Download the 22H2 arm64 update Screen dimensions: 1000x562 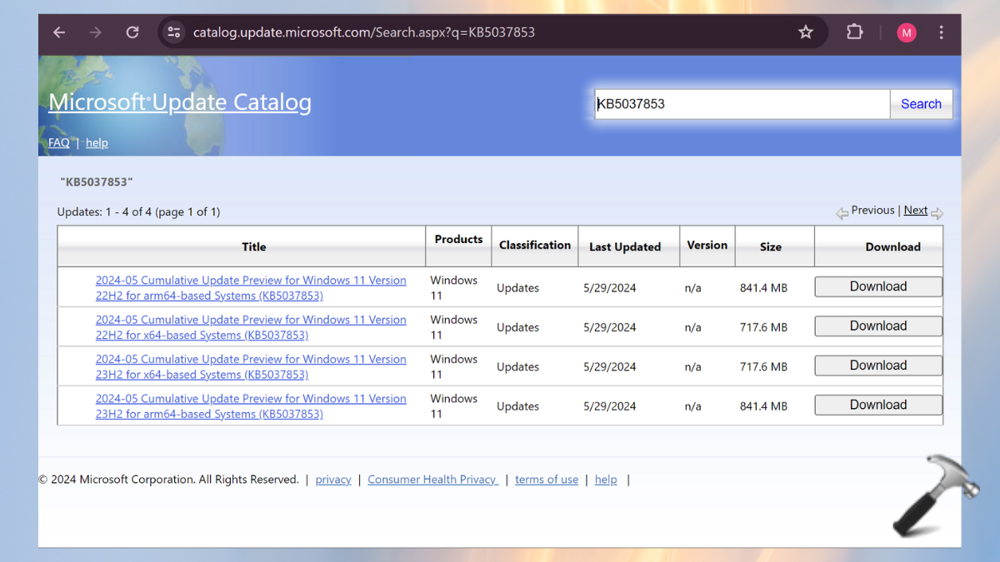click(878, 286)
